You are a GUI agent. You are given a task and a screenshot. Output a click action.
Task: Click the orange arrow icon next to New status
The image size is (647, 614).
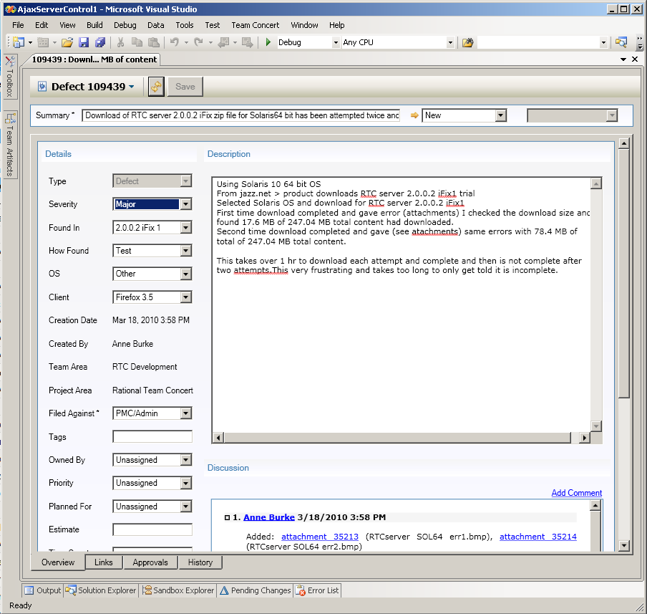tap(414, 115)
